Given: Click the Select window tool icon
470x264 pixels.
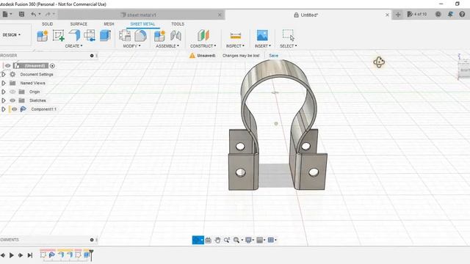Looking at the screenshot, I should (x=289, y=35).
